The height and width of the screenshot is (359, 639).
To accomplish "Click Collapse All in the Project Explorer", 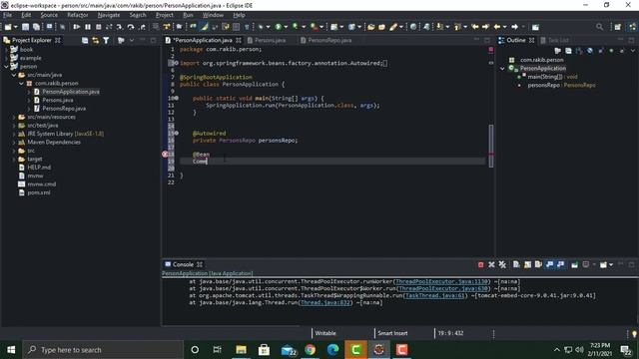I will point(85,40).
